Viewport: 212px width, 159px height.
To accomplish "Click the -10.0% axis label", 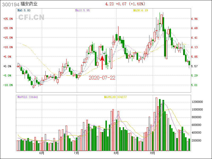I will [x=8, y=85].
